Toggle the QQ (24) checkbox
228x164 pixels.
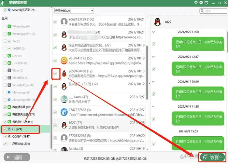coord(5,129)
